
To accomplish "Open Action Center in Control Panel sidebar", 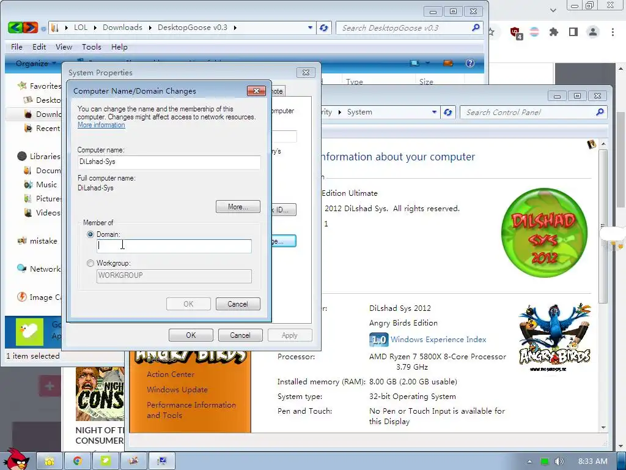I will pyautogui.click(x=171, y=374).
